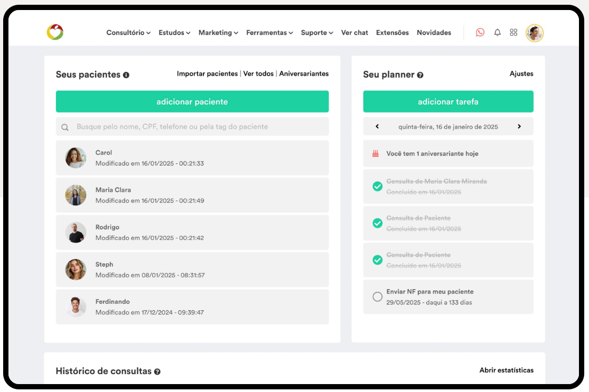Open WhatsApp icon in top bar
The width and height of the screenshot is (589, 392).
(x=480, y=33)
